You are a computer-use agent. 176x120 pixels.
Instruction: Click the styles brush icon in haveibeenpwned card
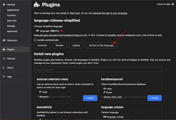pyautogui.click(x=104, y=92)
